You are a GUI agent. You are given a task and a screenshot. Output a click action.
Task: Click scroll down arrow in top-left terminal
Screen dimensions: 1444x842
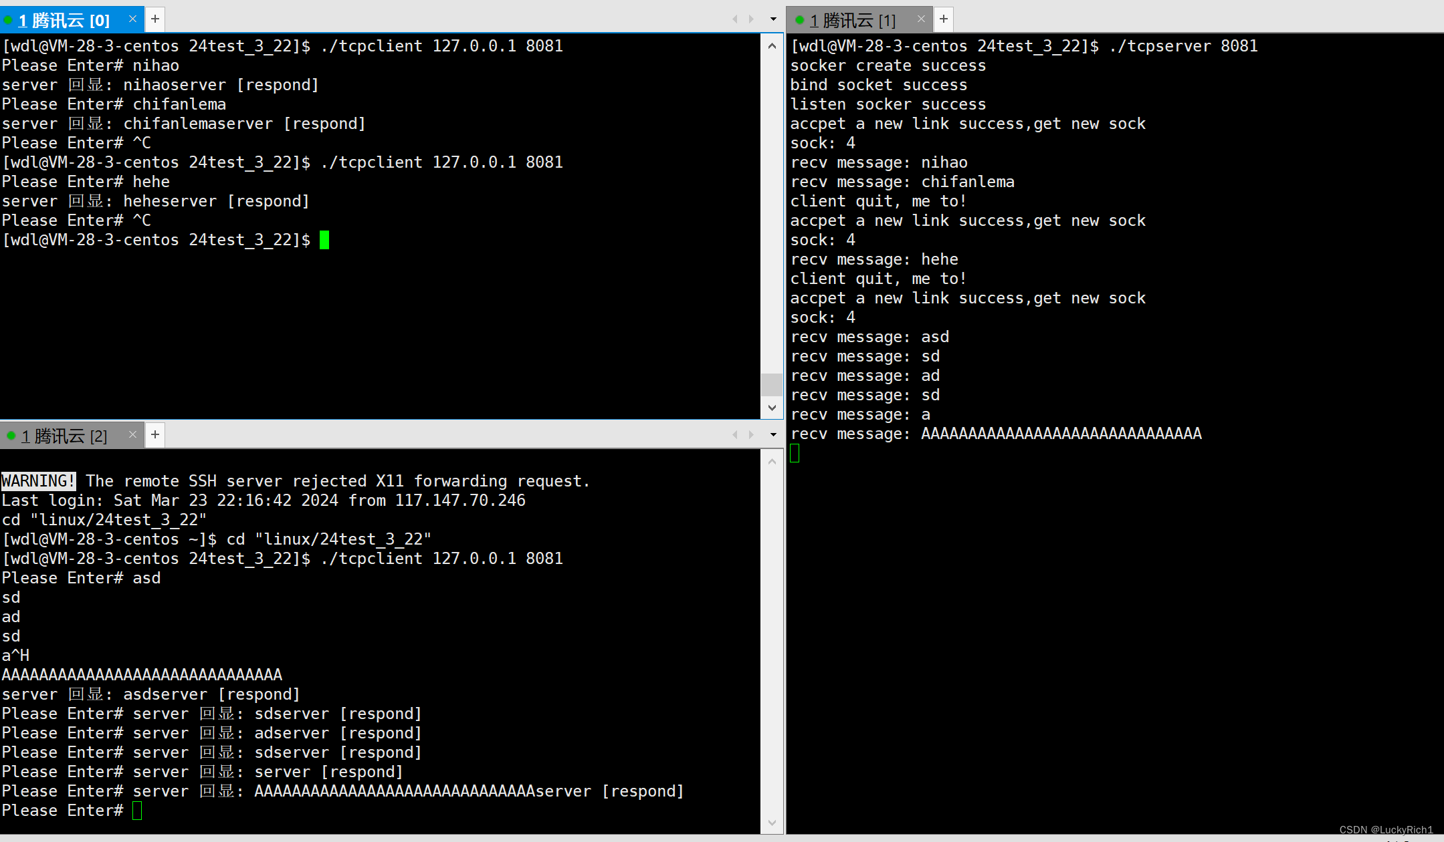click(x=772, y=408)
